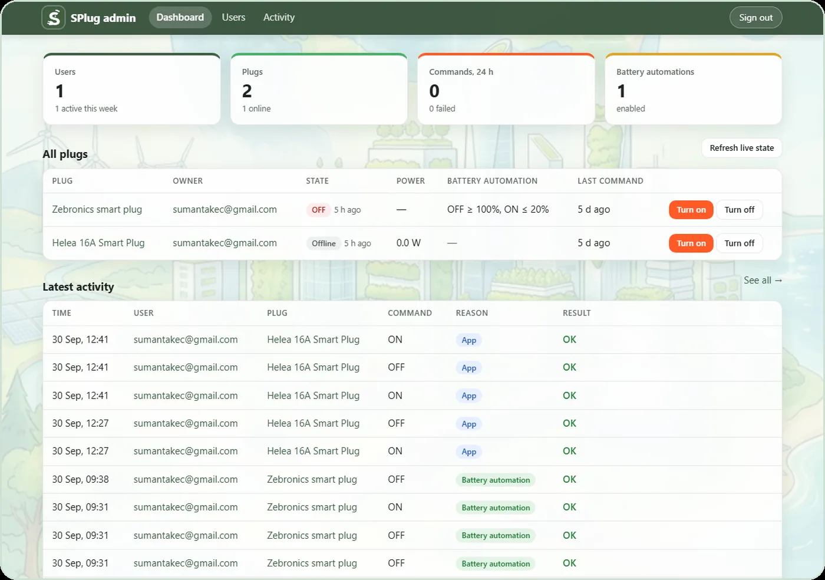Click the owner email in the Zebronics row
825x580 pixels.
click(225, 209)
